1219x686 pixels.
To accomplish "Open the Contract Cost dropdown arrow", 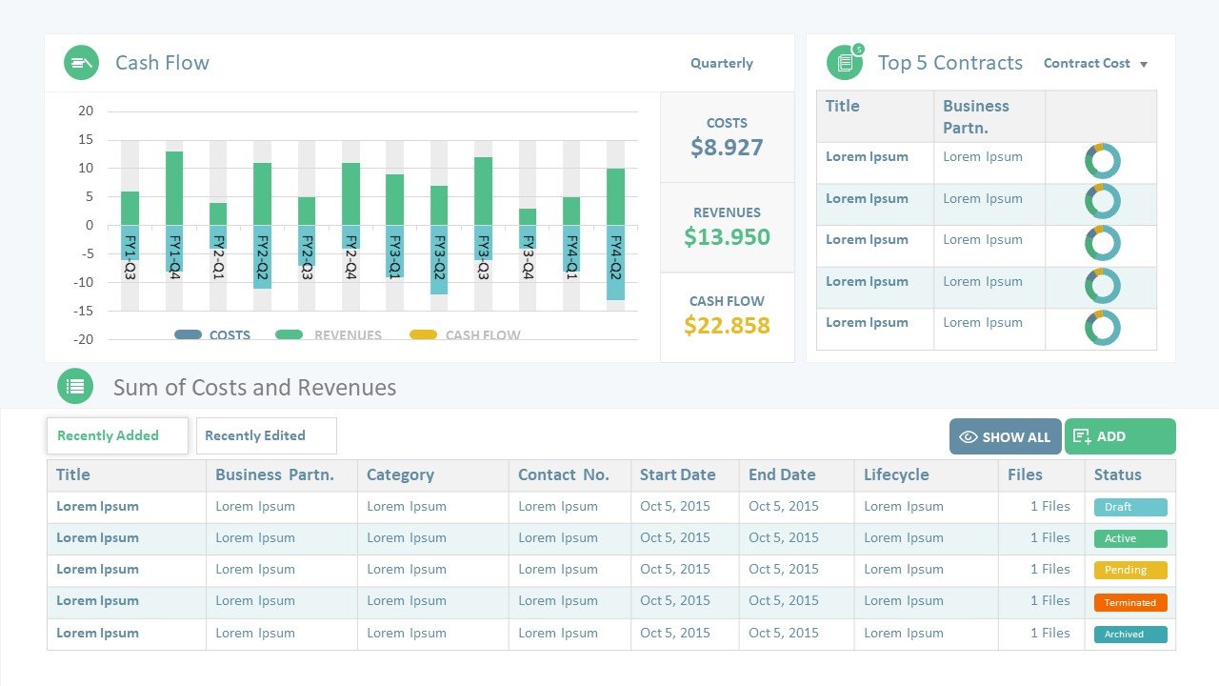I will point(1144,65).
